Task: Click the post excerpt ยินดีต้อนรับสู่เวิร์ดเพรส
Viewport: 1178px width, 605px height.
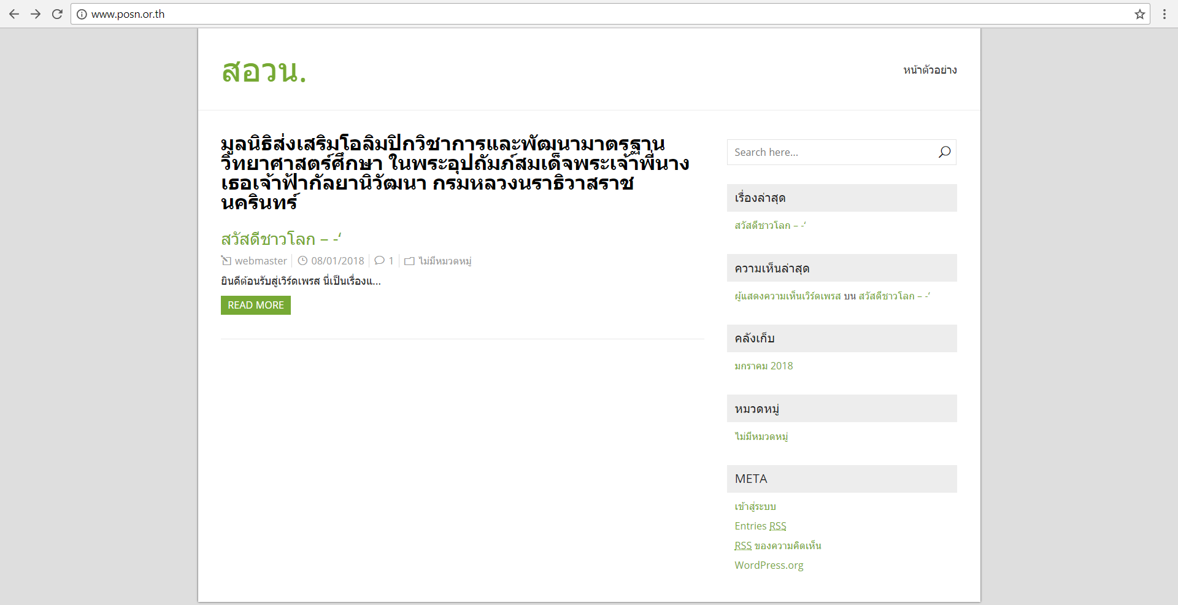Action: [301, 281]
